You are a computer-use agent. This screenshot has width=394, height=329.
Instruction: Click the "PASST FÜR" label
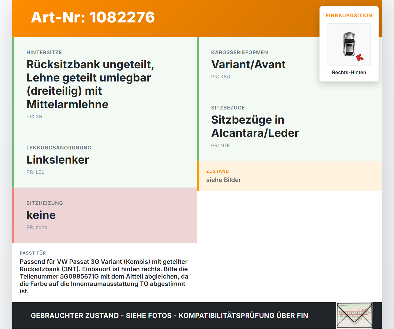[33, 253]
